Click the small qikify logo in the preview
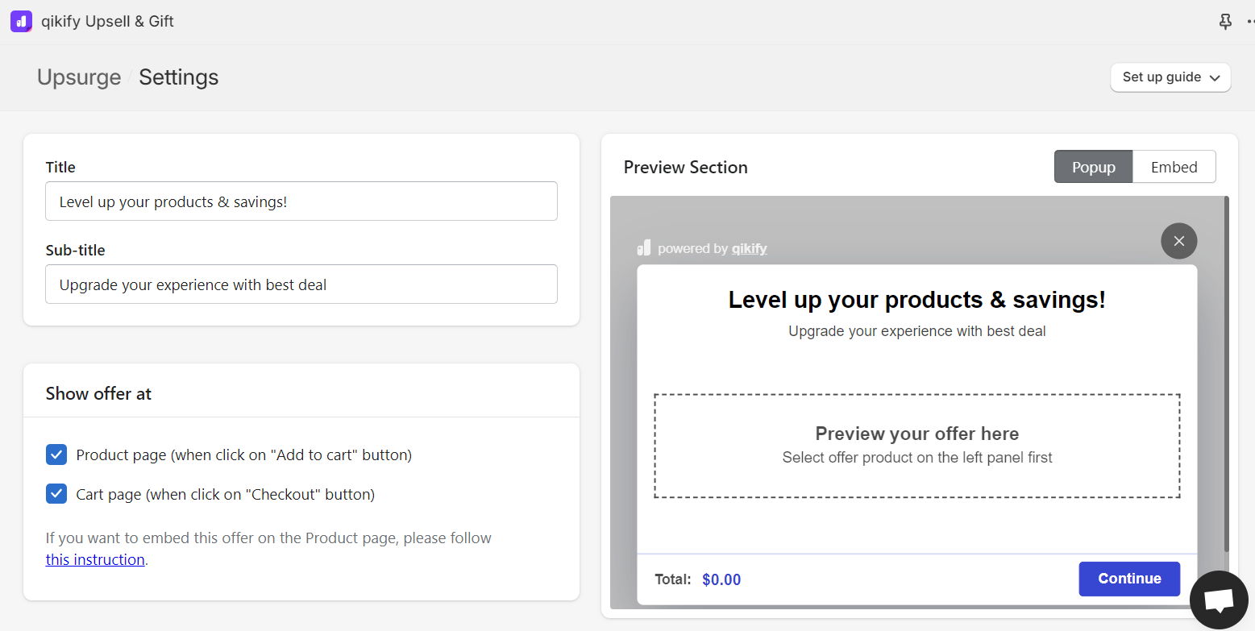1255x631 pixels. pyautogui.click(x=644, y=248)
